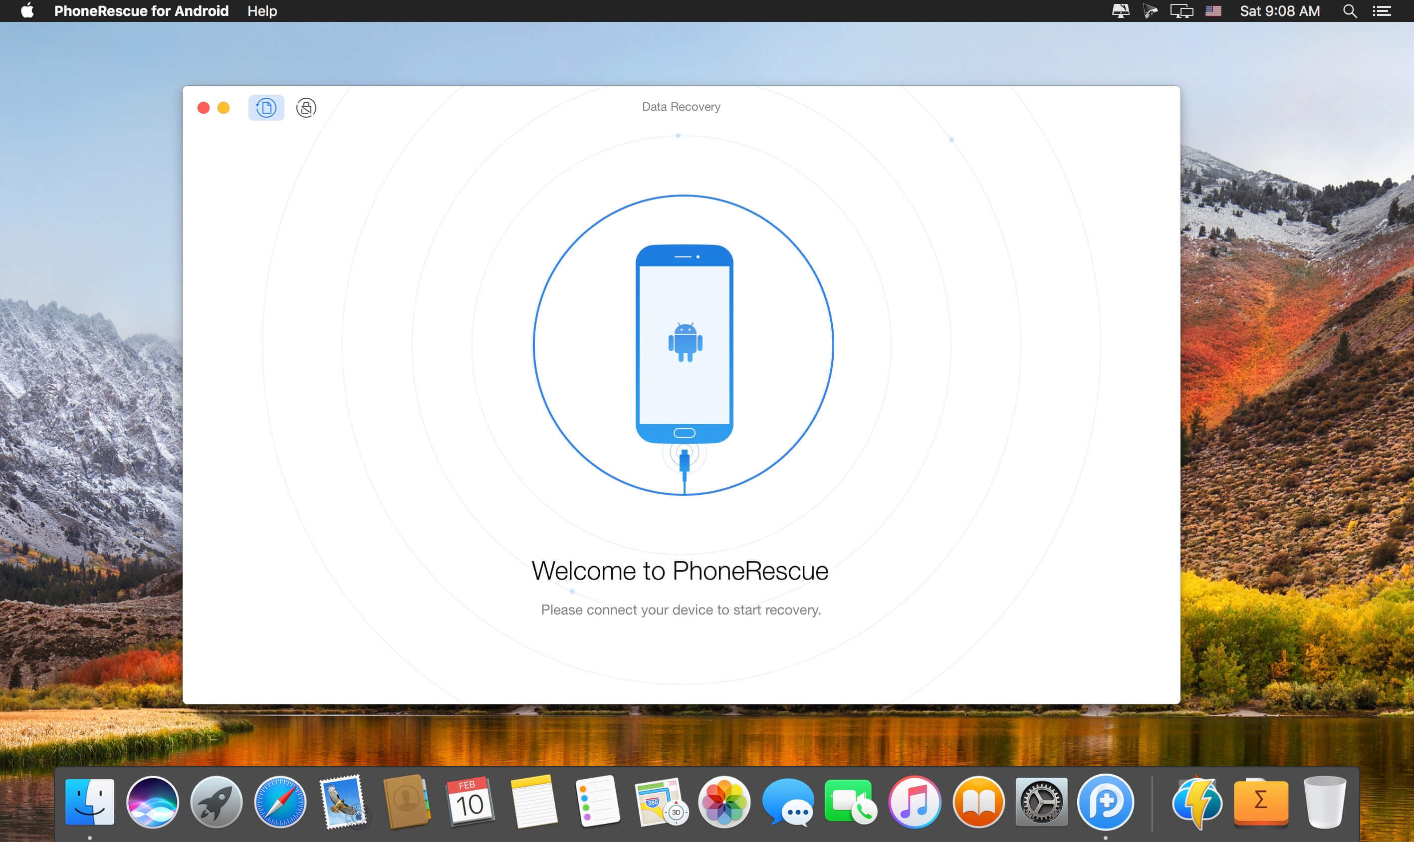Launch Siri from the Dock
Image resolution: width=1414 pixels, height=842 pixels.
pos(153,802)
